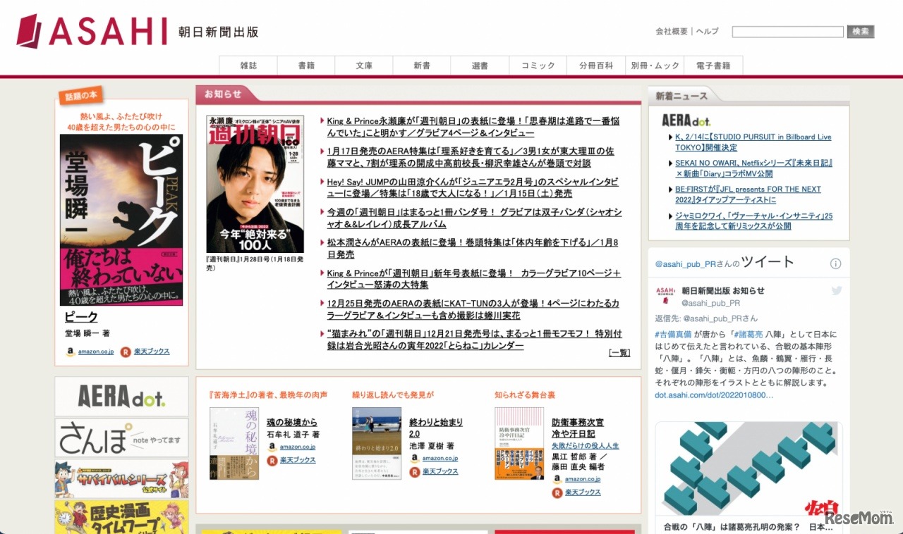This screenshot has height=534, width=903.
Task: Open the BE:FIRST JFL news link
Action: click(748, 194)
